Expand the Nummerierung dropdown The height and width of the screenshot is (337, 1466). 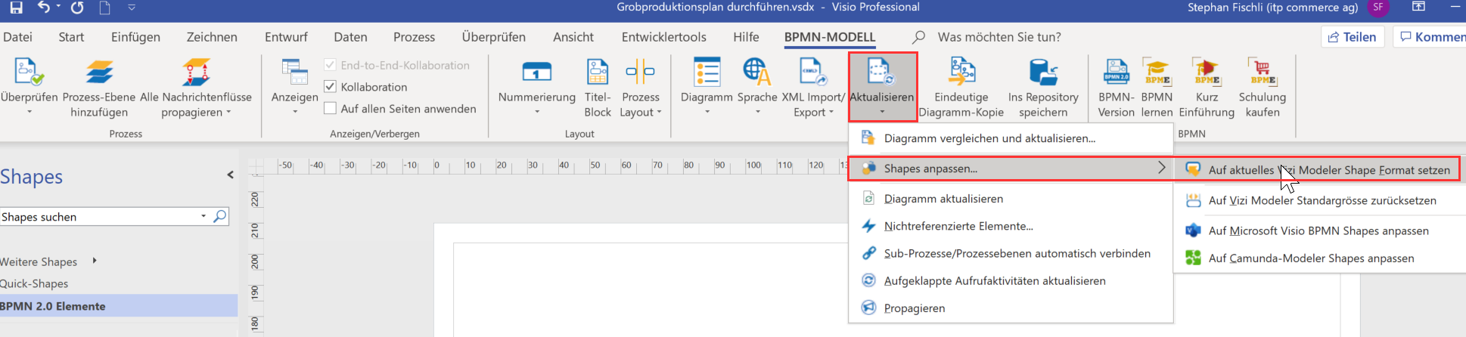[x=537, y=112]
